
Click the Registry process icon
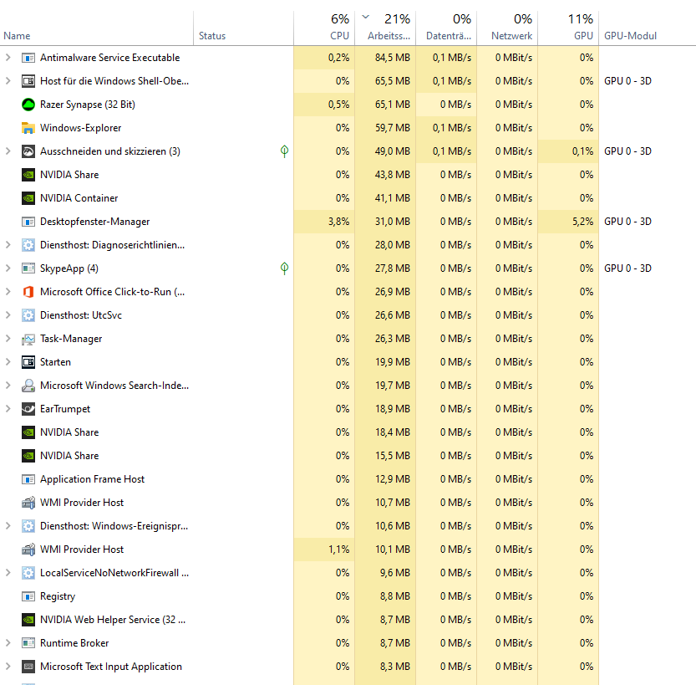point(28,596)
